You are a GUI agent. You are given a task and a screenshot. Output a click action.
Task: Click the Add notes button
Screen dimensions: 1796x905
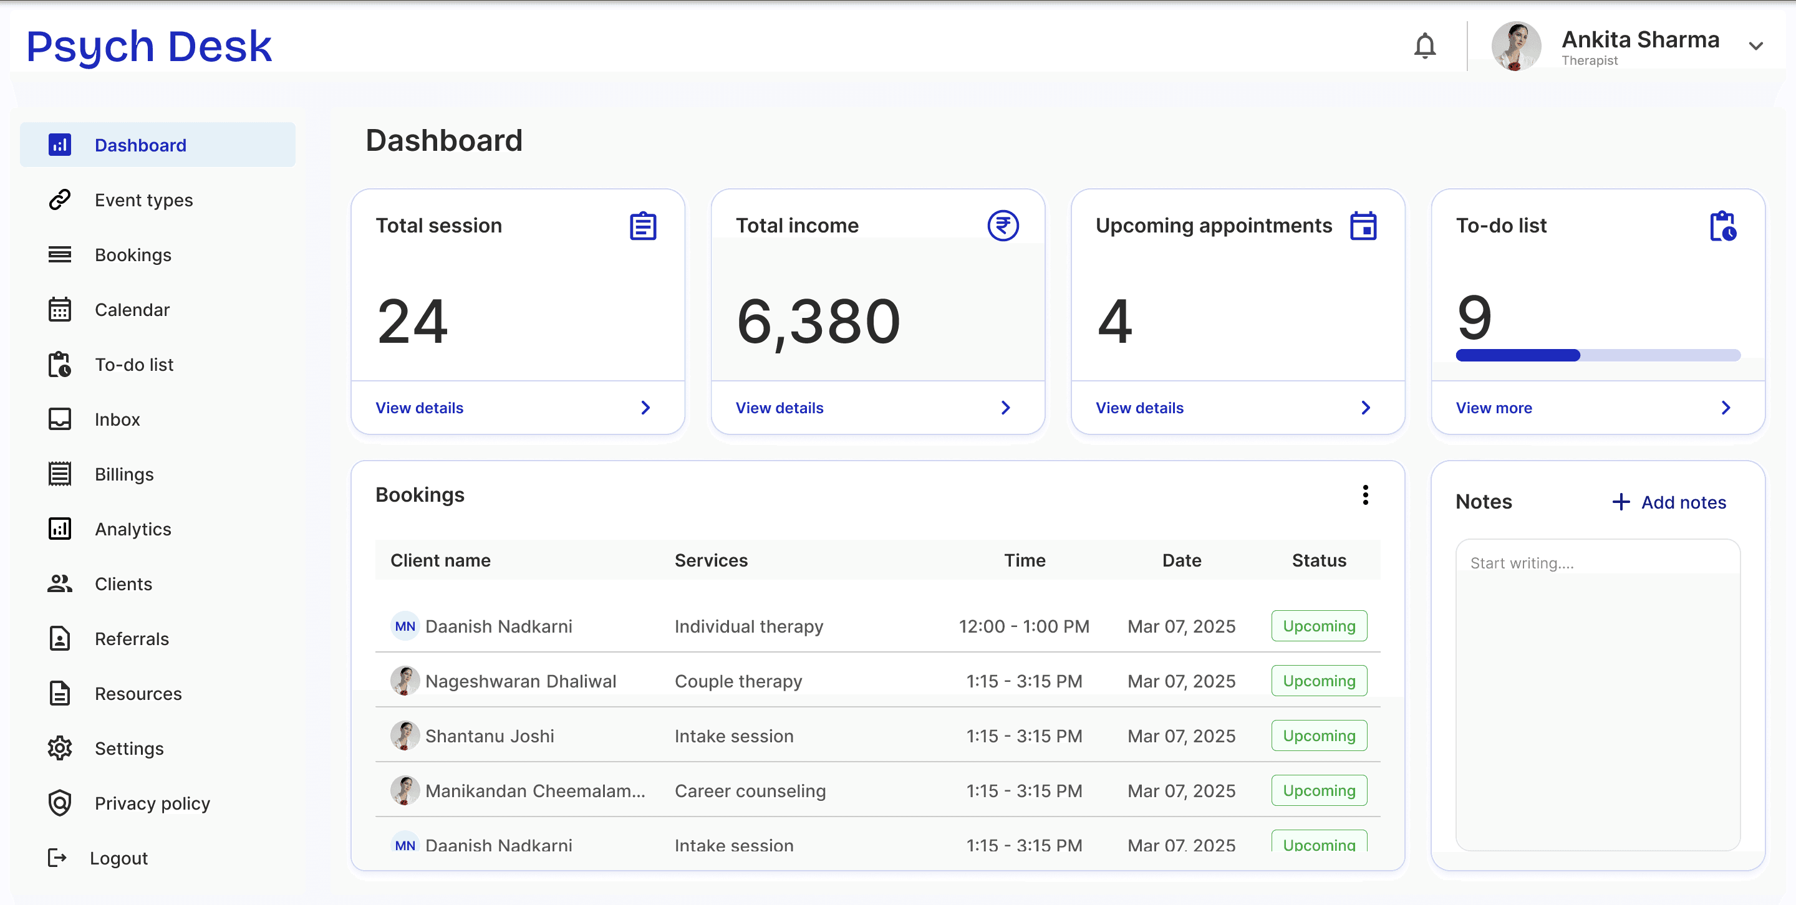pos(1669,502)
